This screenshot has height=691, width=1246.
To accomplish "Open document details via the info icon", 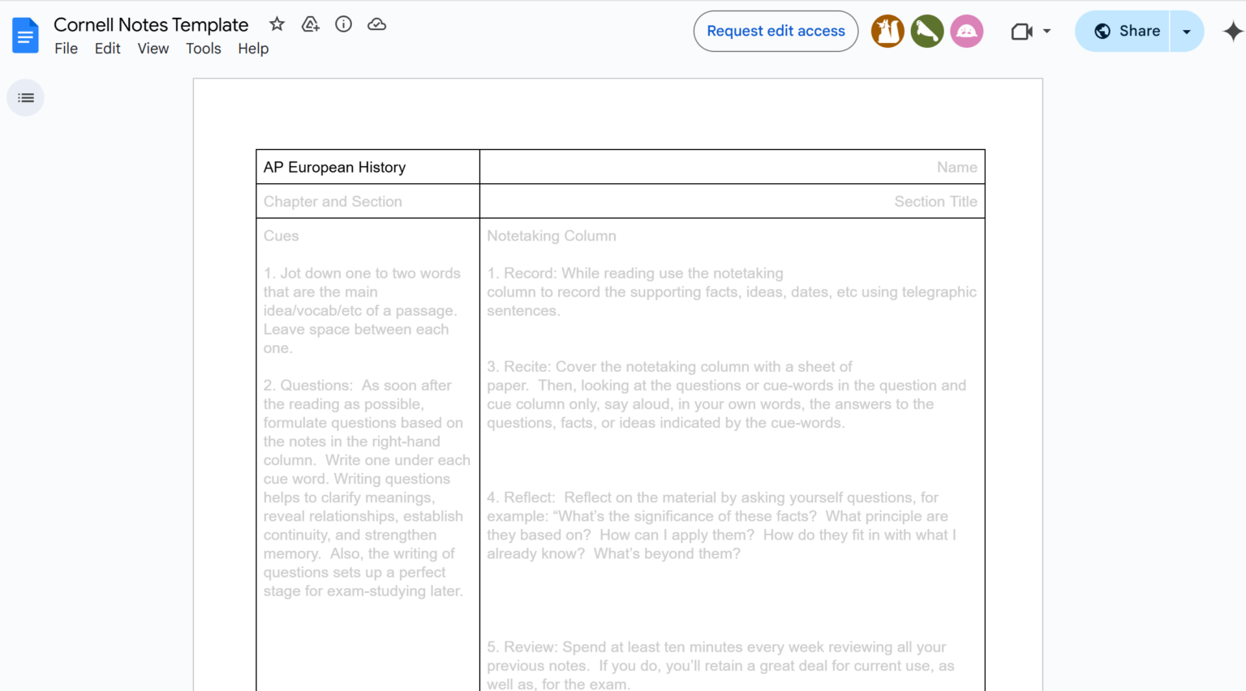I will click(x=343, y=24).
